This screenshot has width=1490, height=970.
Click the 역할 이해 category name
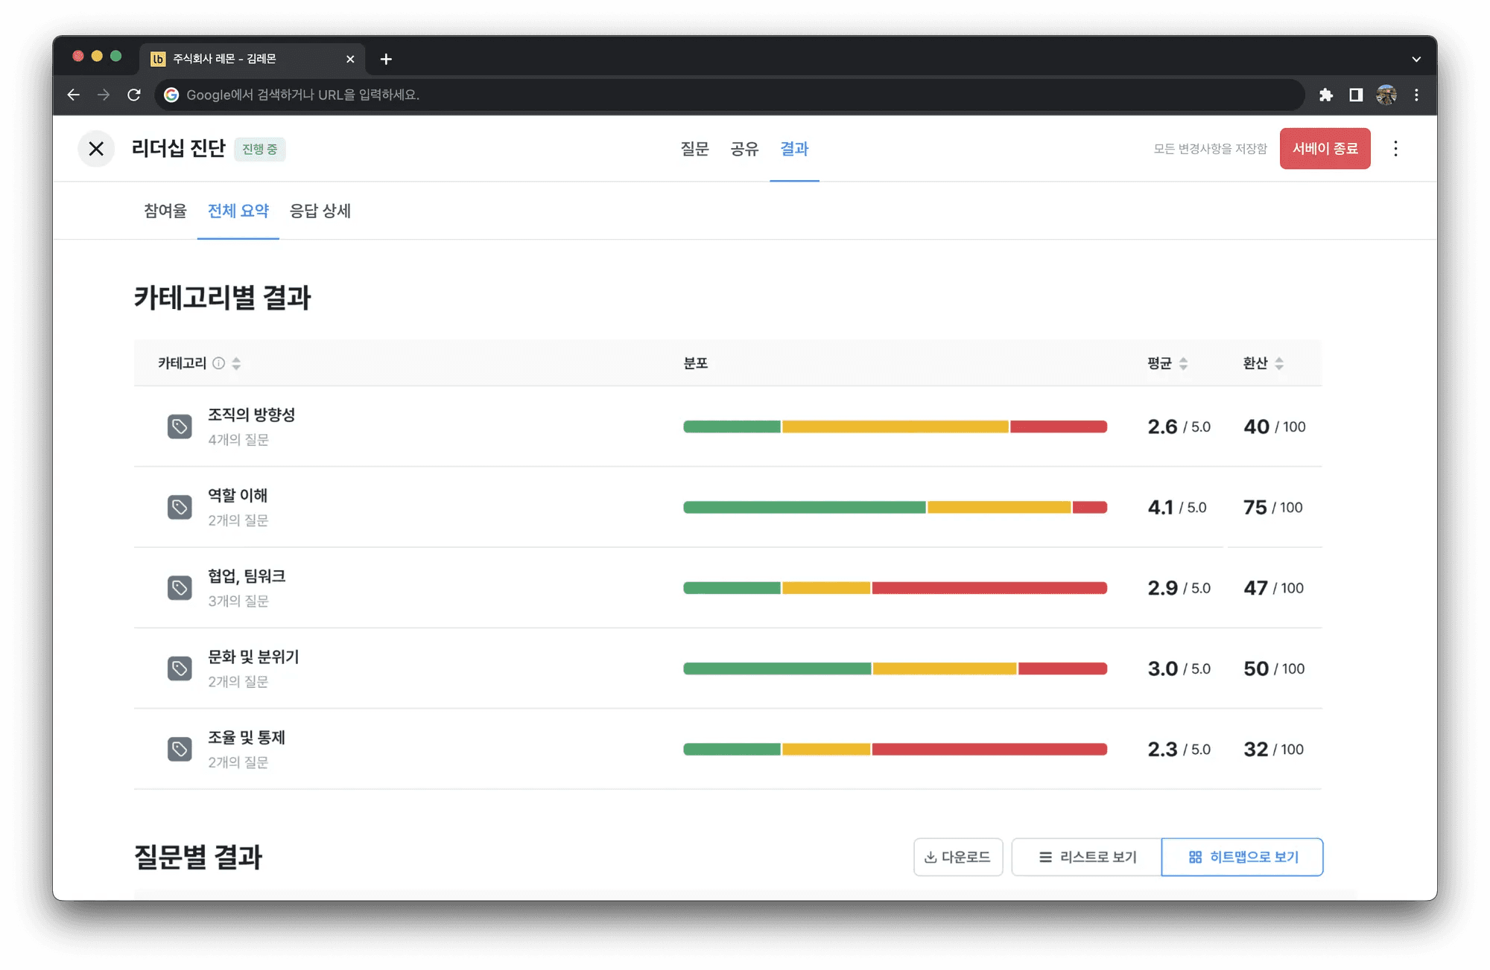click(x=238, y=495)
